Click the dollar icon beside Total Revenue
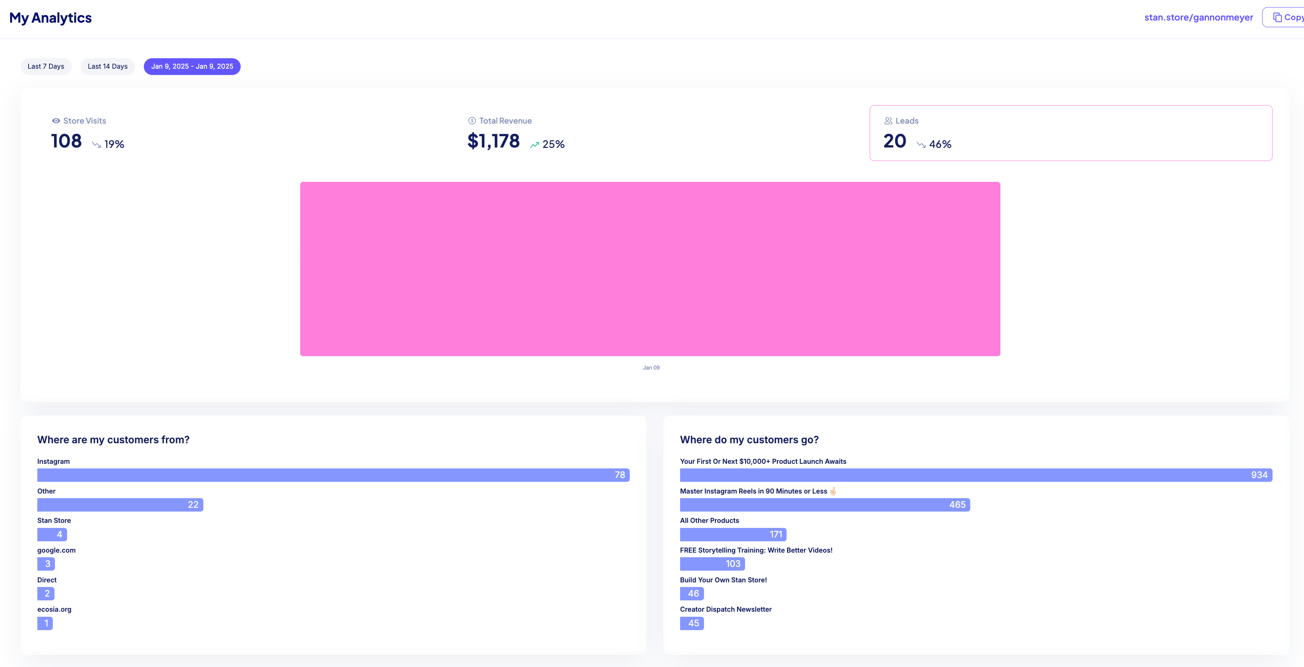1304x667 pixels. [472, 121]
